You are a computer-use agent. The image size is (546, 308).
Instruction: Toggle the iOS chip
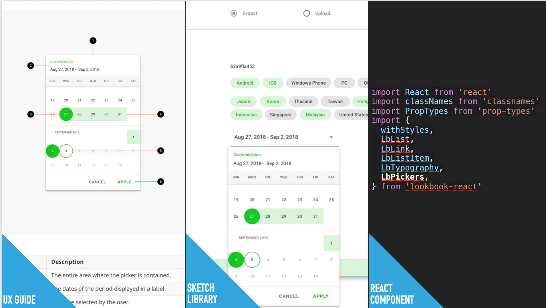coord(273,83)
